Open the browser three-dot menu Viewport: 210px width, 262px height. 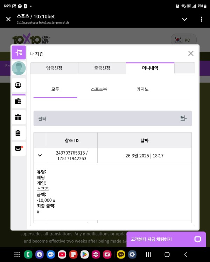click(x=201, y=19)
